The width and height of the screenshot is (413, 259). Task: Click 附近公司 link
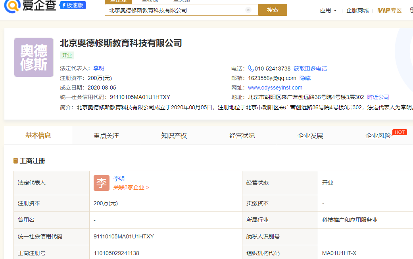[x=378, y=97]
